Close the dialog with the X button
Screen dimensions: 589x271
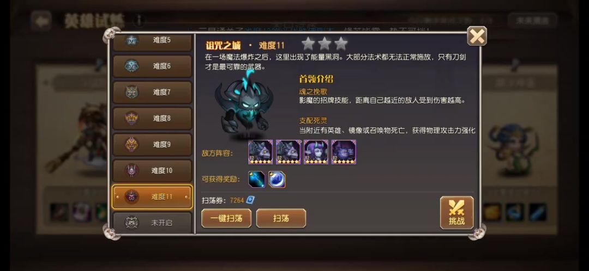click(x=477, y=36)
